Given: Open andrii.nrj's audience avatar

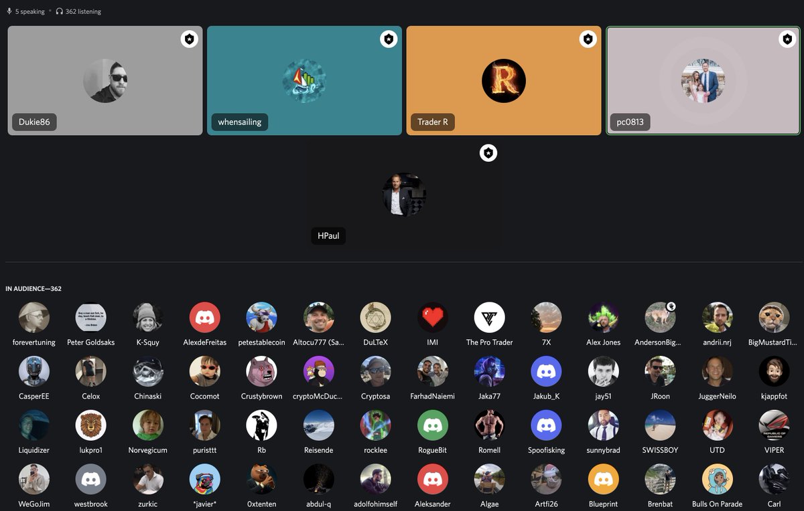Looking at the screenshot, I should tap(718, 317).
